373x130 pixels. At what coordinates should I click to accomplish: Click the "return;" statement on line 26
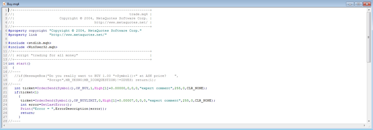28,113
